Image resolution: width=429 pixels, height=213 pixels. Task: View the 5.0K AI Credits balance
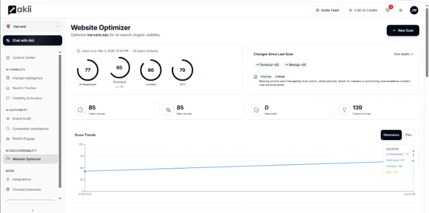coord(363,10)
